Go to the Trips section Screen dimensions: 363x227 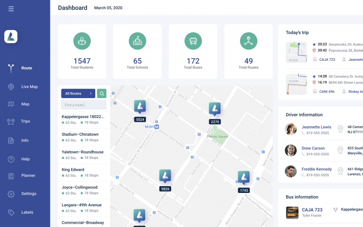pyautogui.click(x=25, y=121)
